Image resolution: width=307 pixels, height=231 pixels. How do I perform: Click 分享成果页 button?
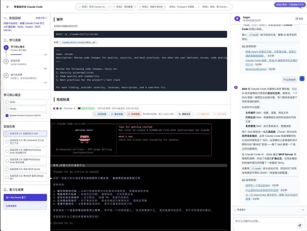[25, 206]
